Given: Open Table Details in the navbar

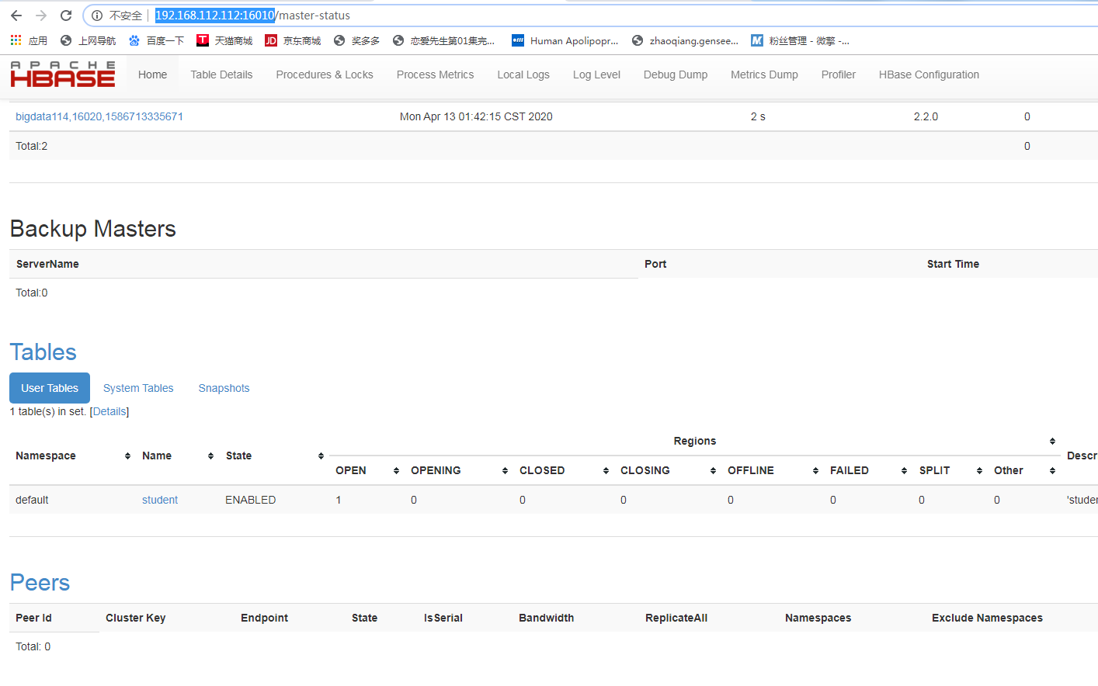Looking at the screenshot, I should [x=221, y=74].
